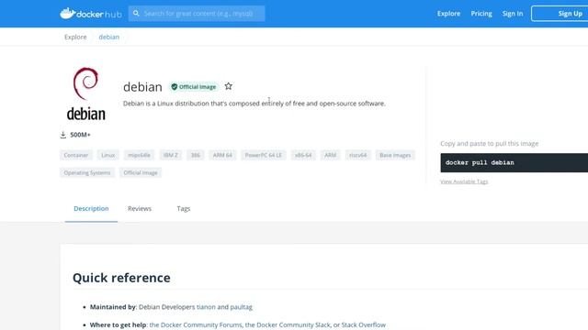This screenshot has width=588, height=330.
Task: Select the Description tab
Action: tap(91, 209)
